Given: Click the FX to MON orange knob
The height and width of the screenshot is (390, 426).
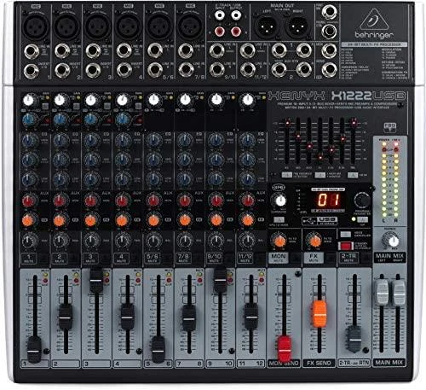Looking at the screenshot, I should pos(279,241).
